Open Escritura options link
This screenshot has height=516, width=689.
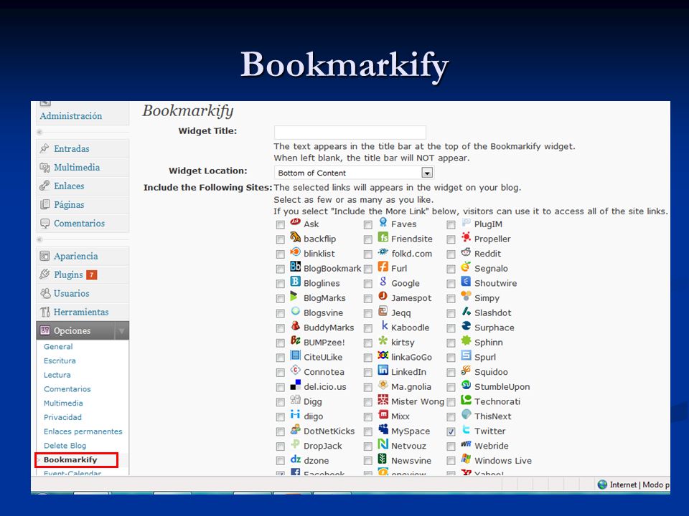point(60,360)
